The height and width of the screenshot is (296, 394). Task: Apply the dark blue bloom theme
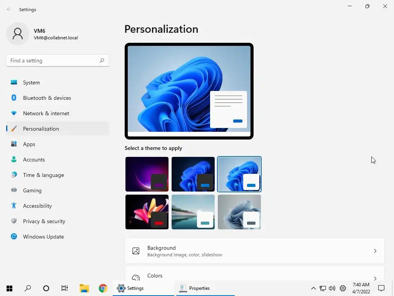click(x=193, y=174)
